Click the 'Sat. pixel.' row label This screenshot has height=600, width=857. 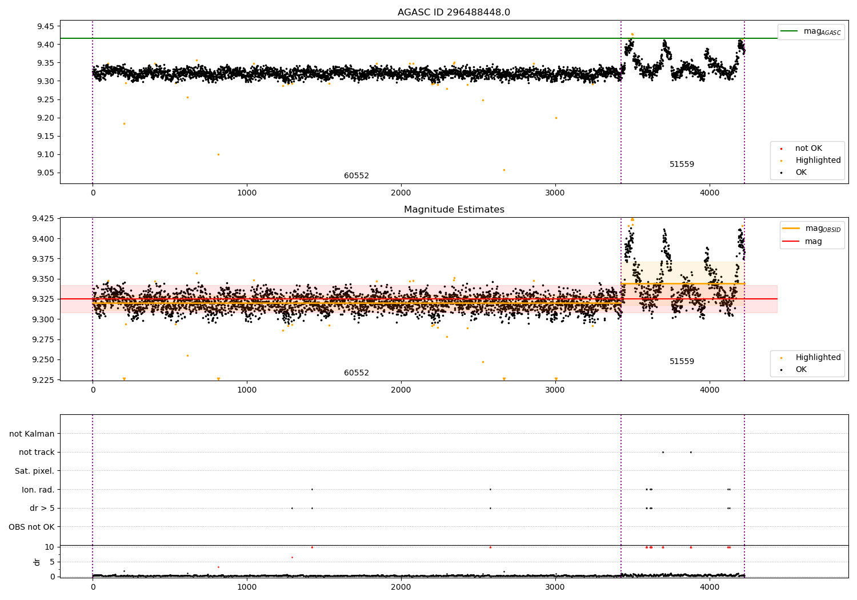click(x=35, y=471)
